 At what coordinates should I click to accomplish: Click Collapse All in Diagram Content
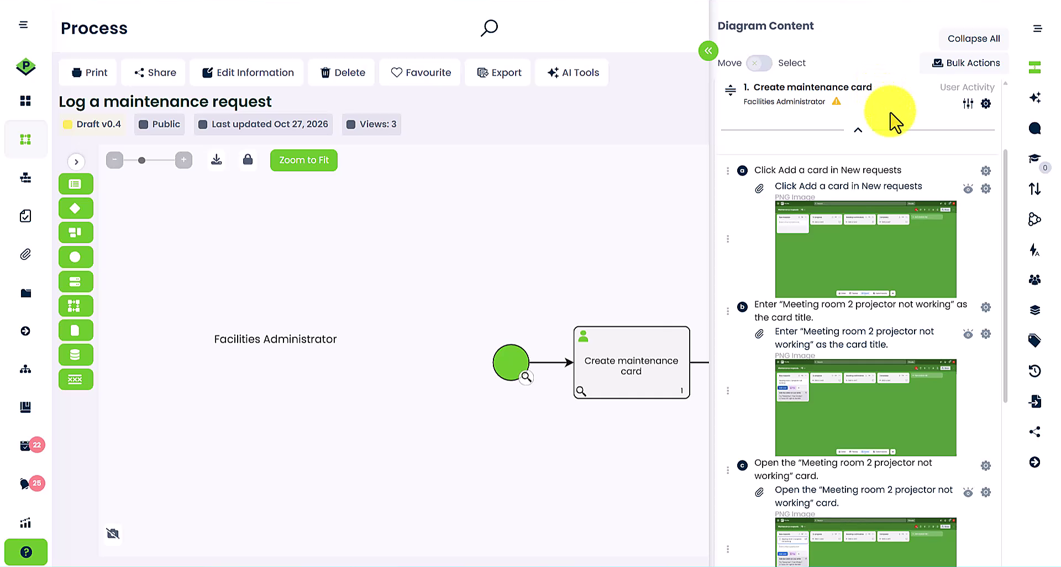point(974,39)
